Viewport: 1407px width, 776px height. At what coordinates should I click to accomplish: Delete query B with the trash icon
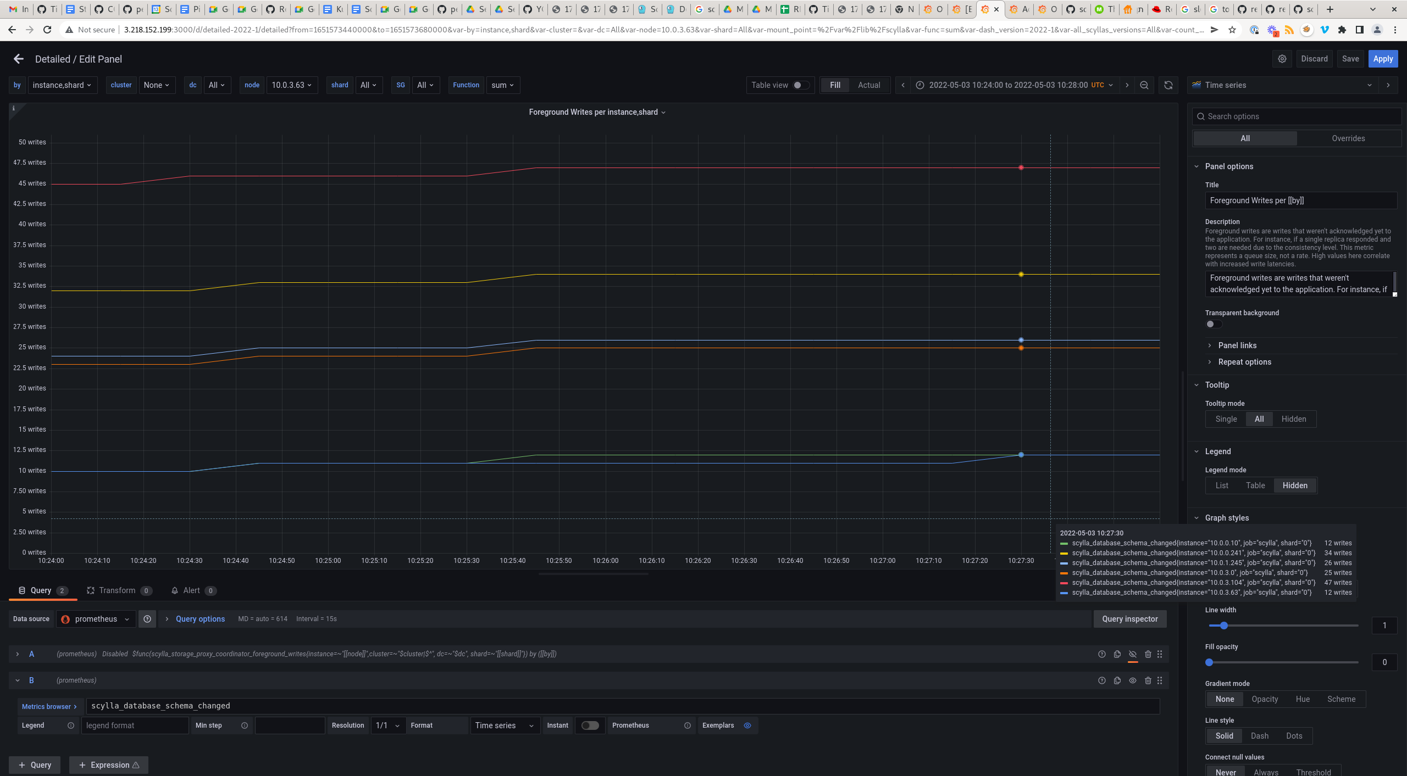[x=1148, y=680]
